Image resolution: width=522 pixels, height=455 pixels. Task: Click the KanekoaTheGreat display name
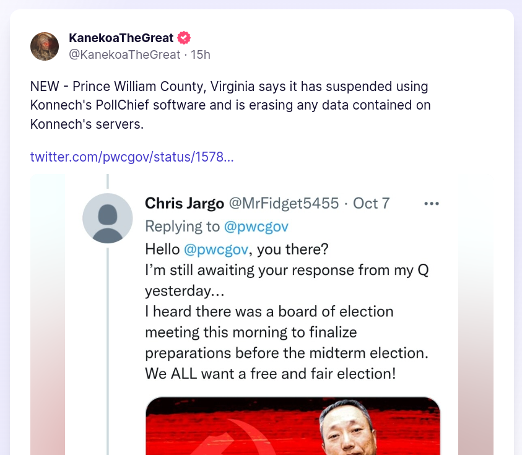coord(121,38)
